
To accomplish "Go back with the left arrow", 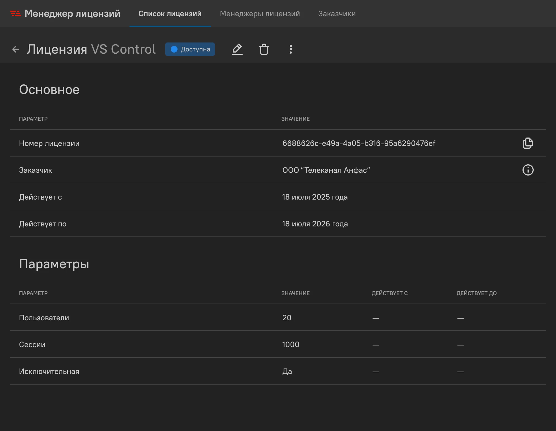I will pos(16,49).
